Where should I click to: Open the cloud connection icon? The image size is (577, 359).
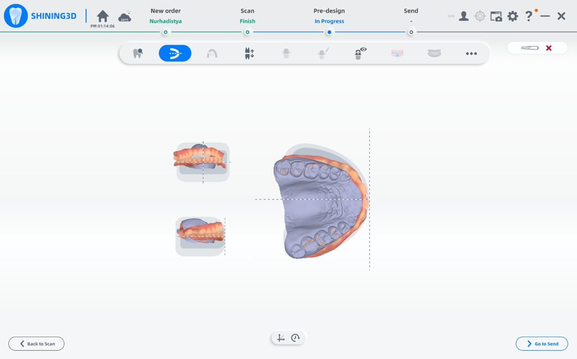125,17
